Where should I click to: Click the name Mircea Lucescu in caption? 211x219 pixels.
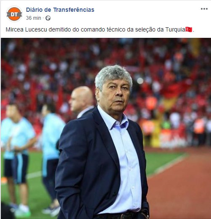[x=26, y=29]
